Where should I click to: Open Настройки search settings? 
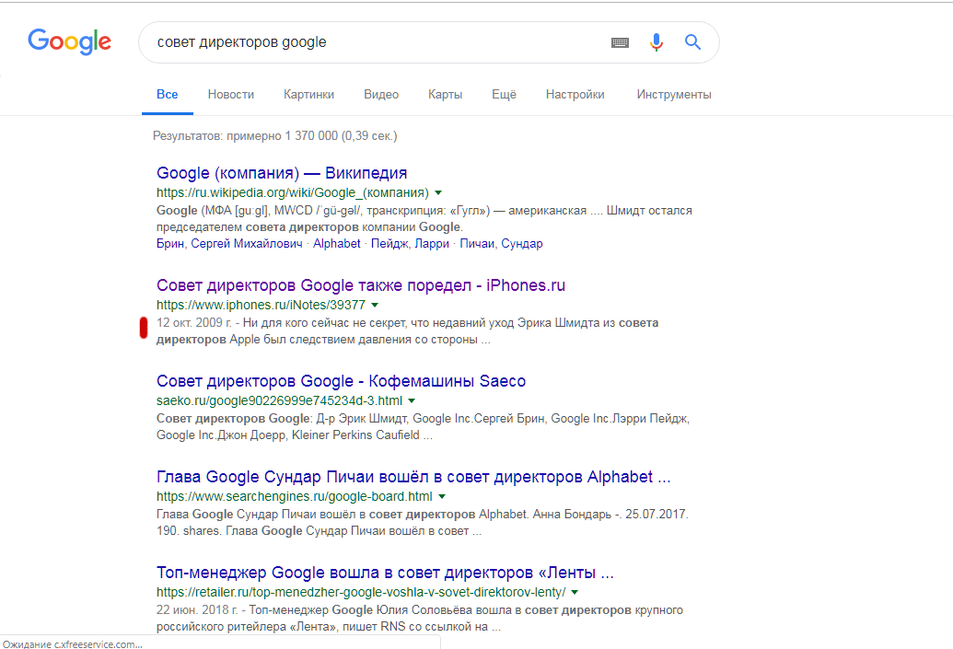point(575,94)
